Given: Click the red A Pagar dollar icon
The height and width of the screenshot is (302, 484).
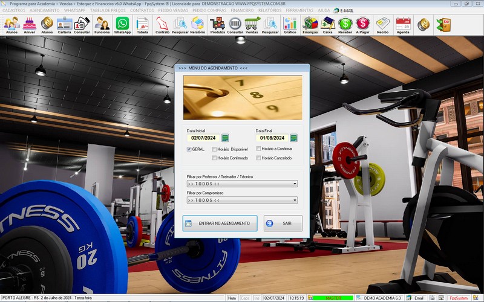Looking at the screenshot, I should [x=362, y=25].
